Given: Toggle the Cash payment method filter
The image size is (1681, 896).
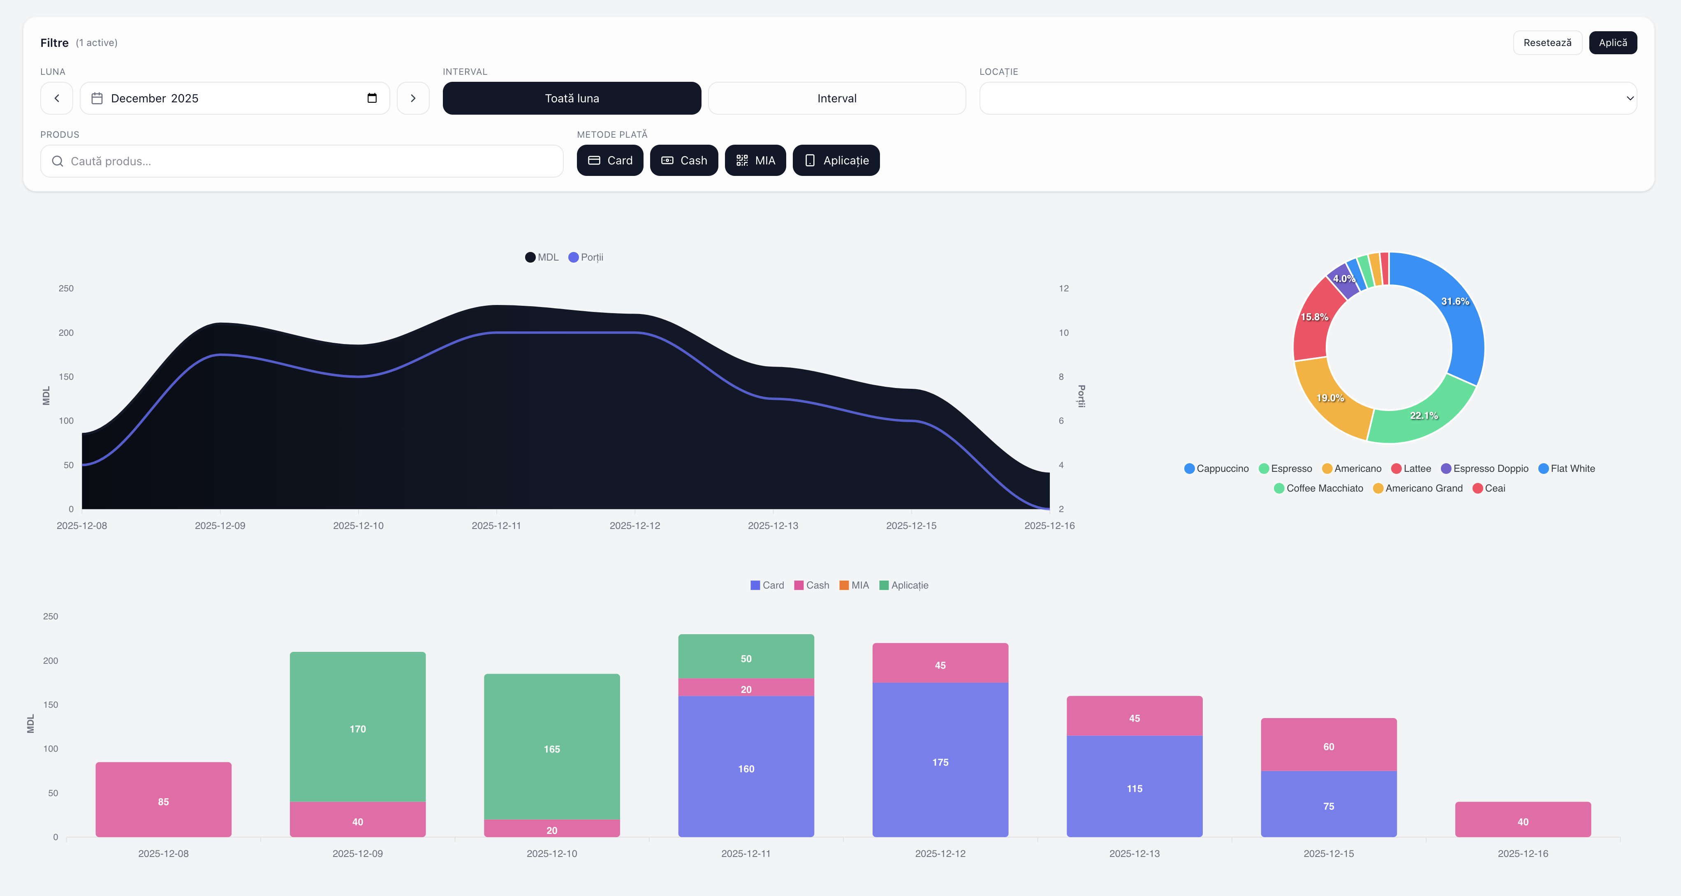Looking at the screenshot, I should 683,160.
